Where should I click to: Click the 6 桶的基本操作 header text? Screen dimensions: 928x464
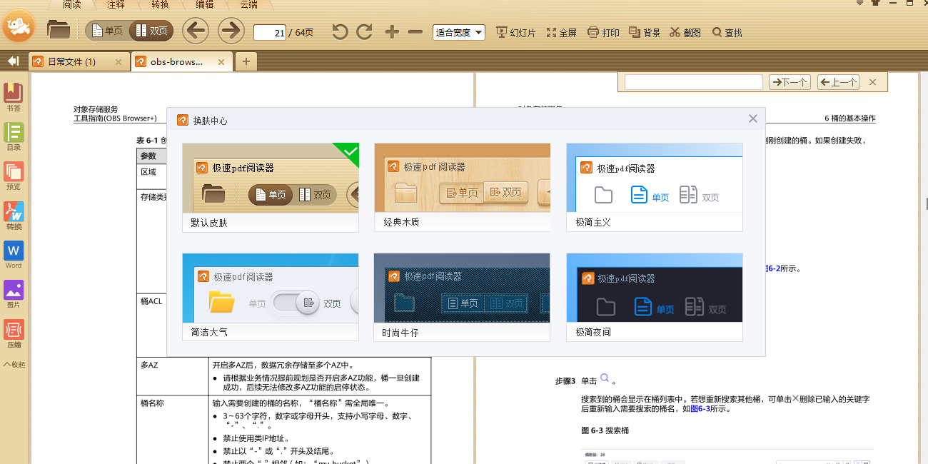850,118
